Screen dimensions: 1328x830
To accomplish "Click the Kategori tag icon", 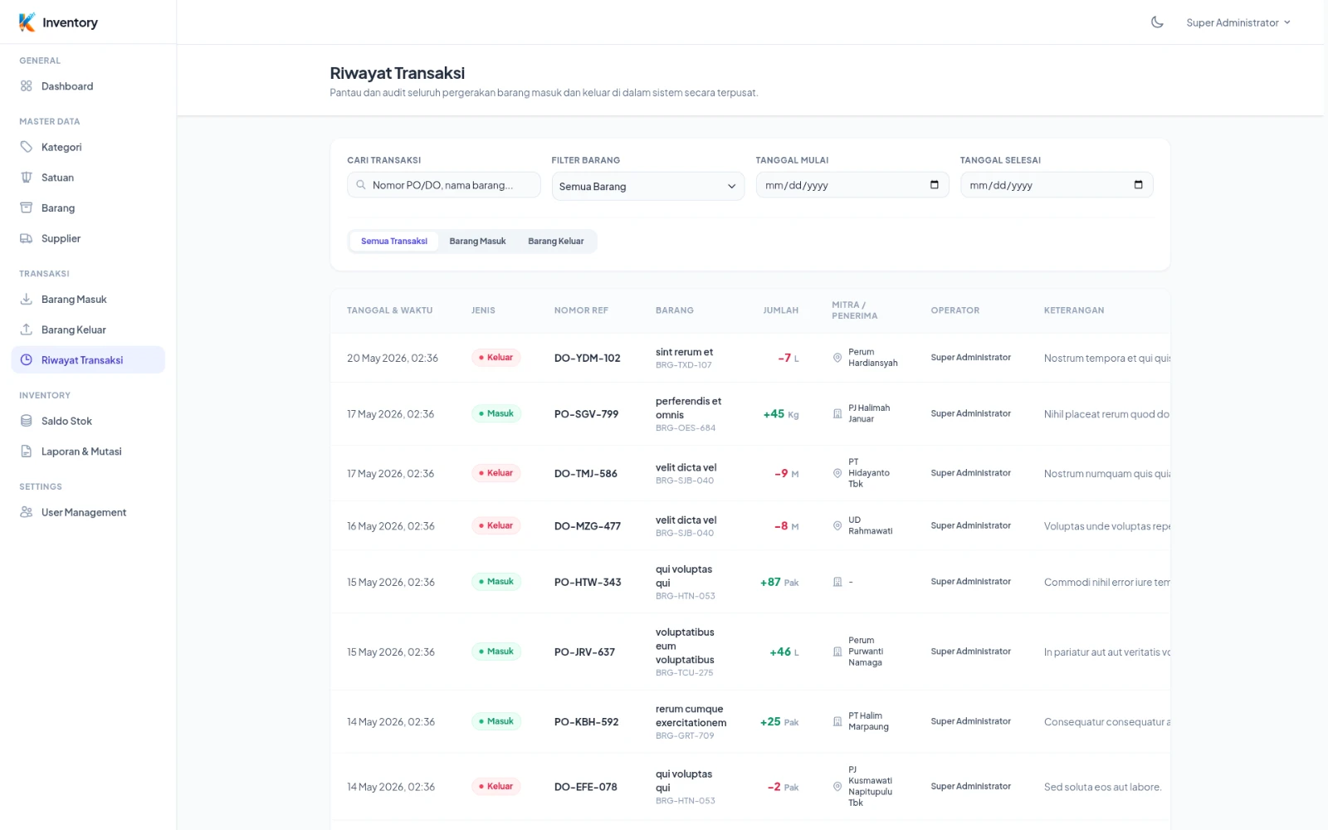I will tap(27, 147).
